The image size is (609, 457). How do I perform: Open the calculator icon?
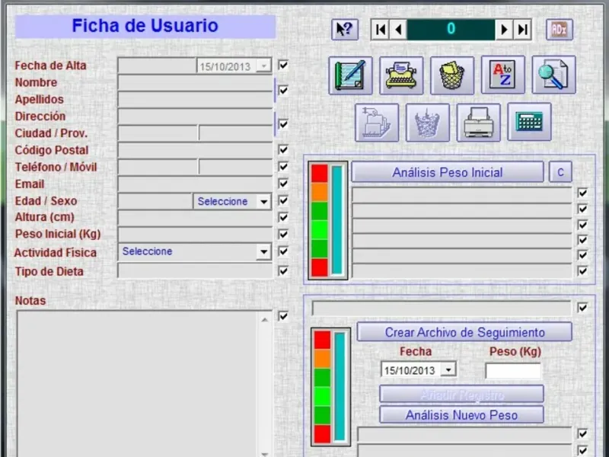529,122
